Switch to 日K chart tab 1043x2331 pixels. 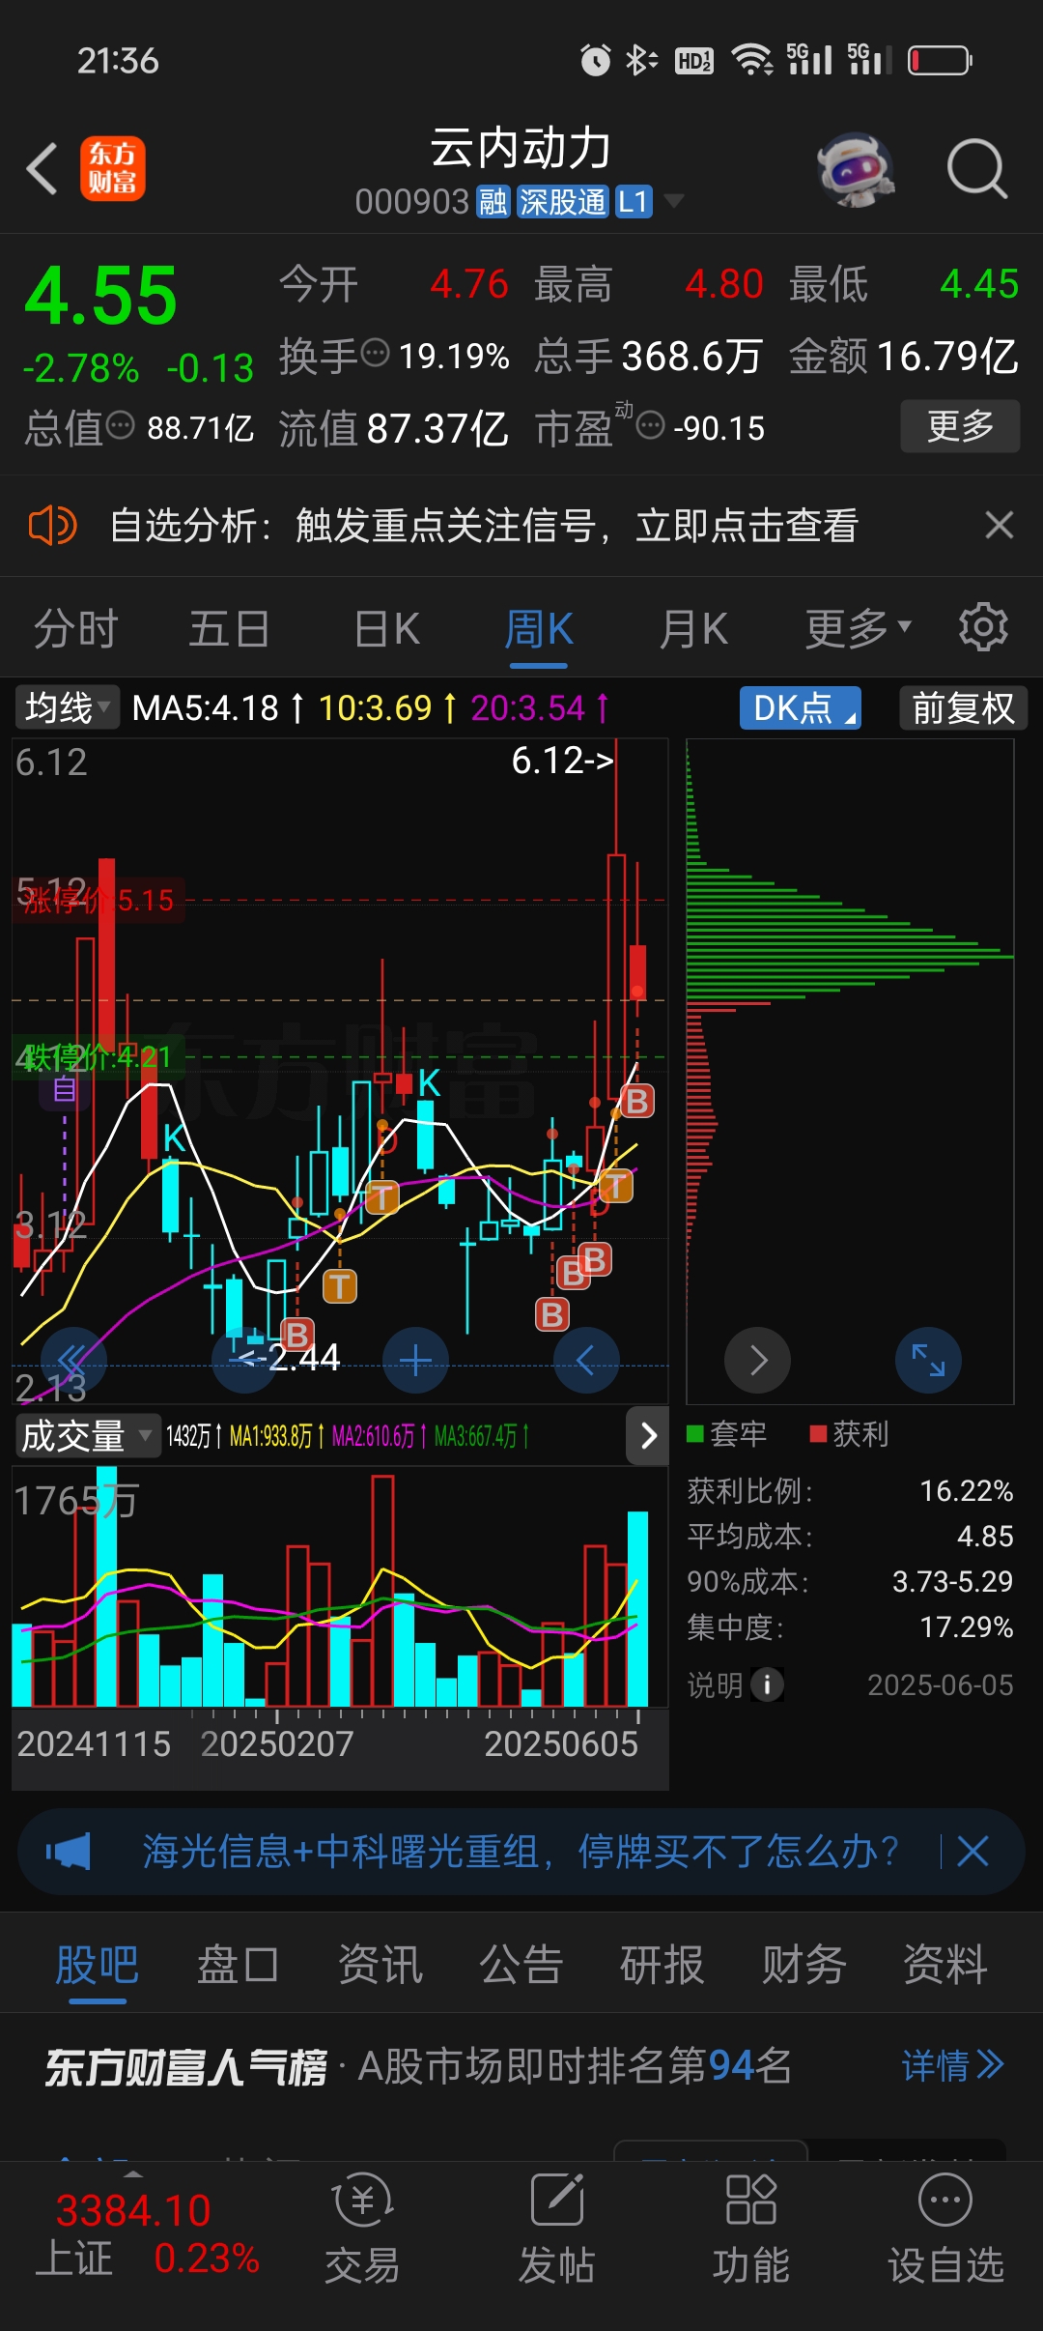click(x=387, y=628)
